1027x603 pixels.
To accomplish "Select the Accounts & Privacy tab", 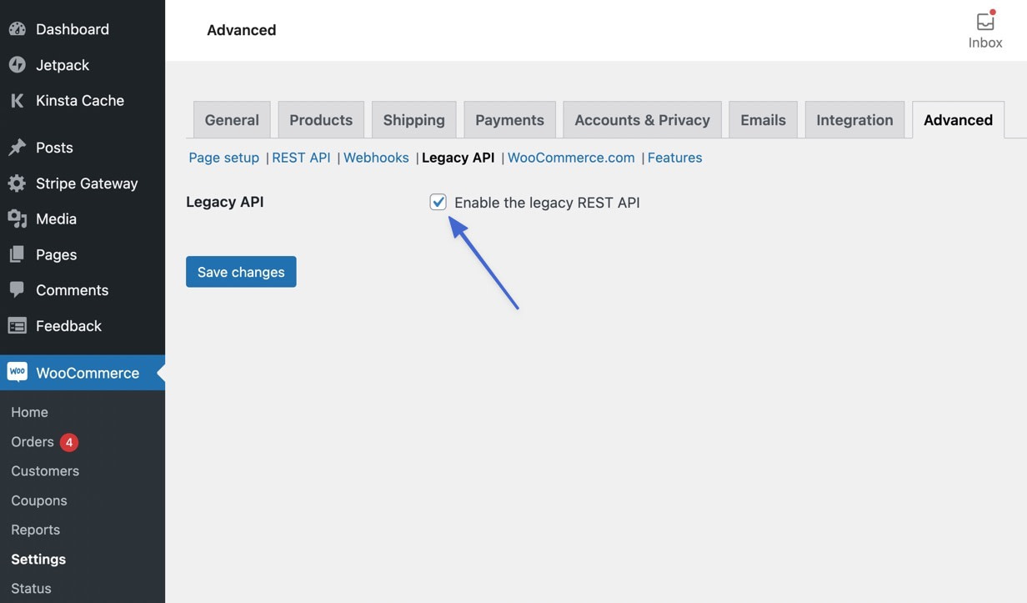I will (642, 120).
